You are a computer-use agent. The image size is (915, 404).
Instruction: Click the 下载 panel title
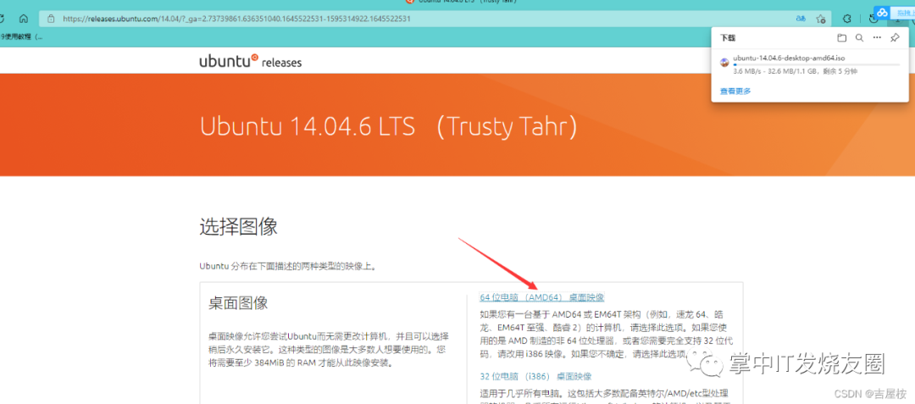point(728,38)
